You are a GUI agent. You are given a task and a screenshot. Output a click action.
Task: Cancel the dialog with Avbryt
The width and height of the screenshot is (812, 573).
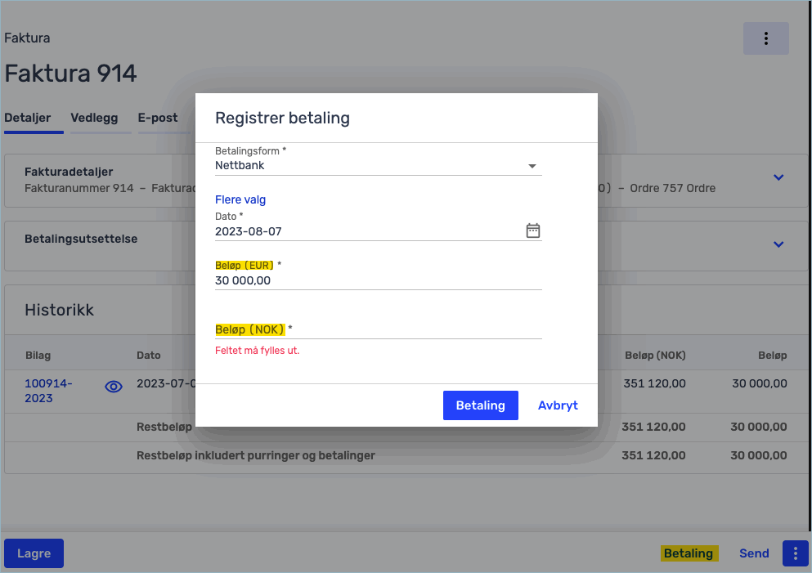[x=558, y=405]
